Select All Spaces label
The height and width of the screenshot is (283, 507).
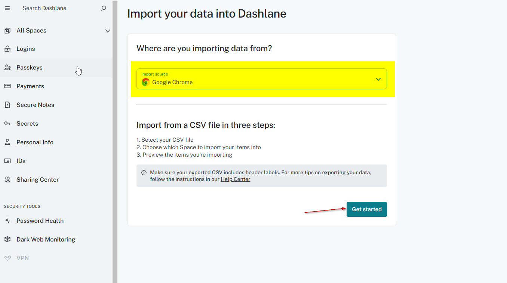coord(31,31)
